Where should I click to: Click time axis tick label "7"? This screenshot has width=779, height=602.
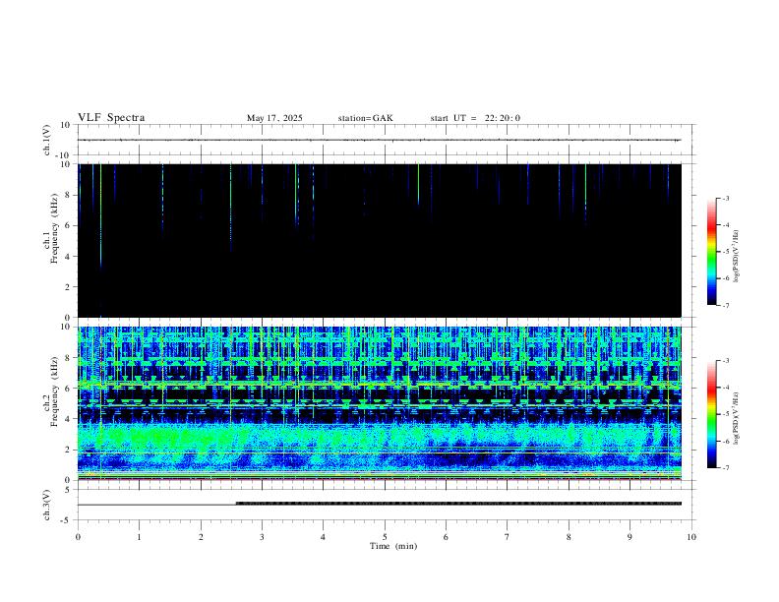(x=508, y=537)
